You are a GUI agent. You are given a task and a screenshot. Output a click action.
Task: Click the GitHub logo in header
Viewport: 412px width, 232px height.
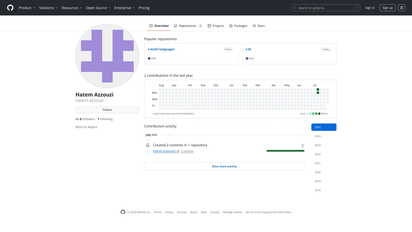click(x=10, y=8)
